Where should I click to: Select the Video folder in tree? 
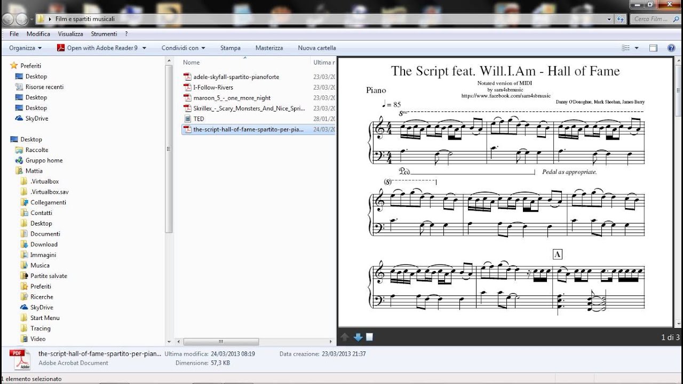(38, 339)
